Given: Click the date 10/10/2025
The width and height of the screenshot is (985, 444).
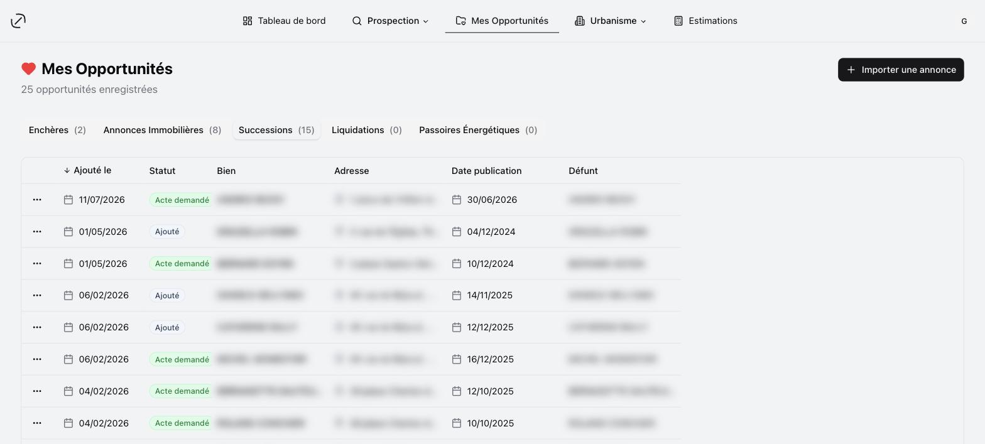Looking at the screenshot, I should [491, 423].
